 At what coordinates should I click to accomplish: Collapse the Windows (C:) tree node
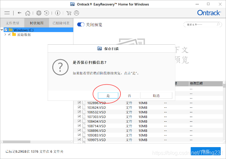click(2, 30)
